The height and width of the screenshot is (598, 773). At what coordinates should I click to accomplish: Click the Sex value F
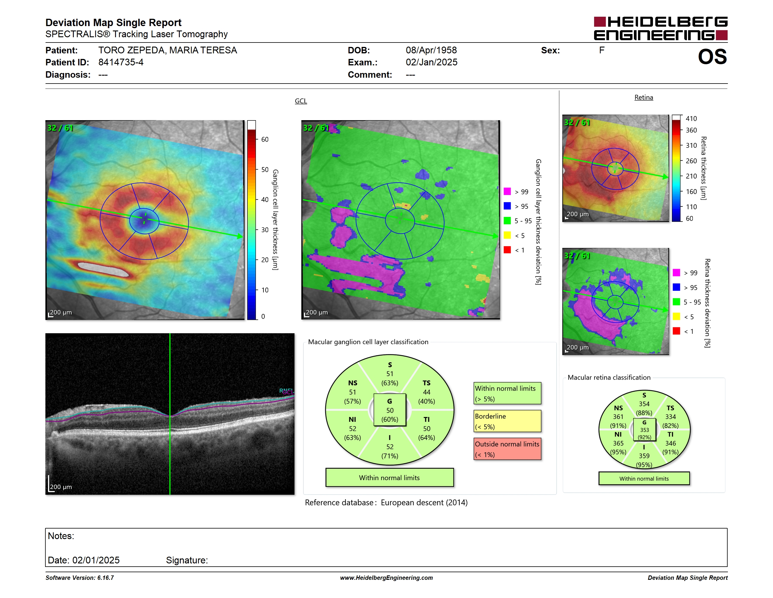click(x=602, y=50)
